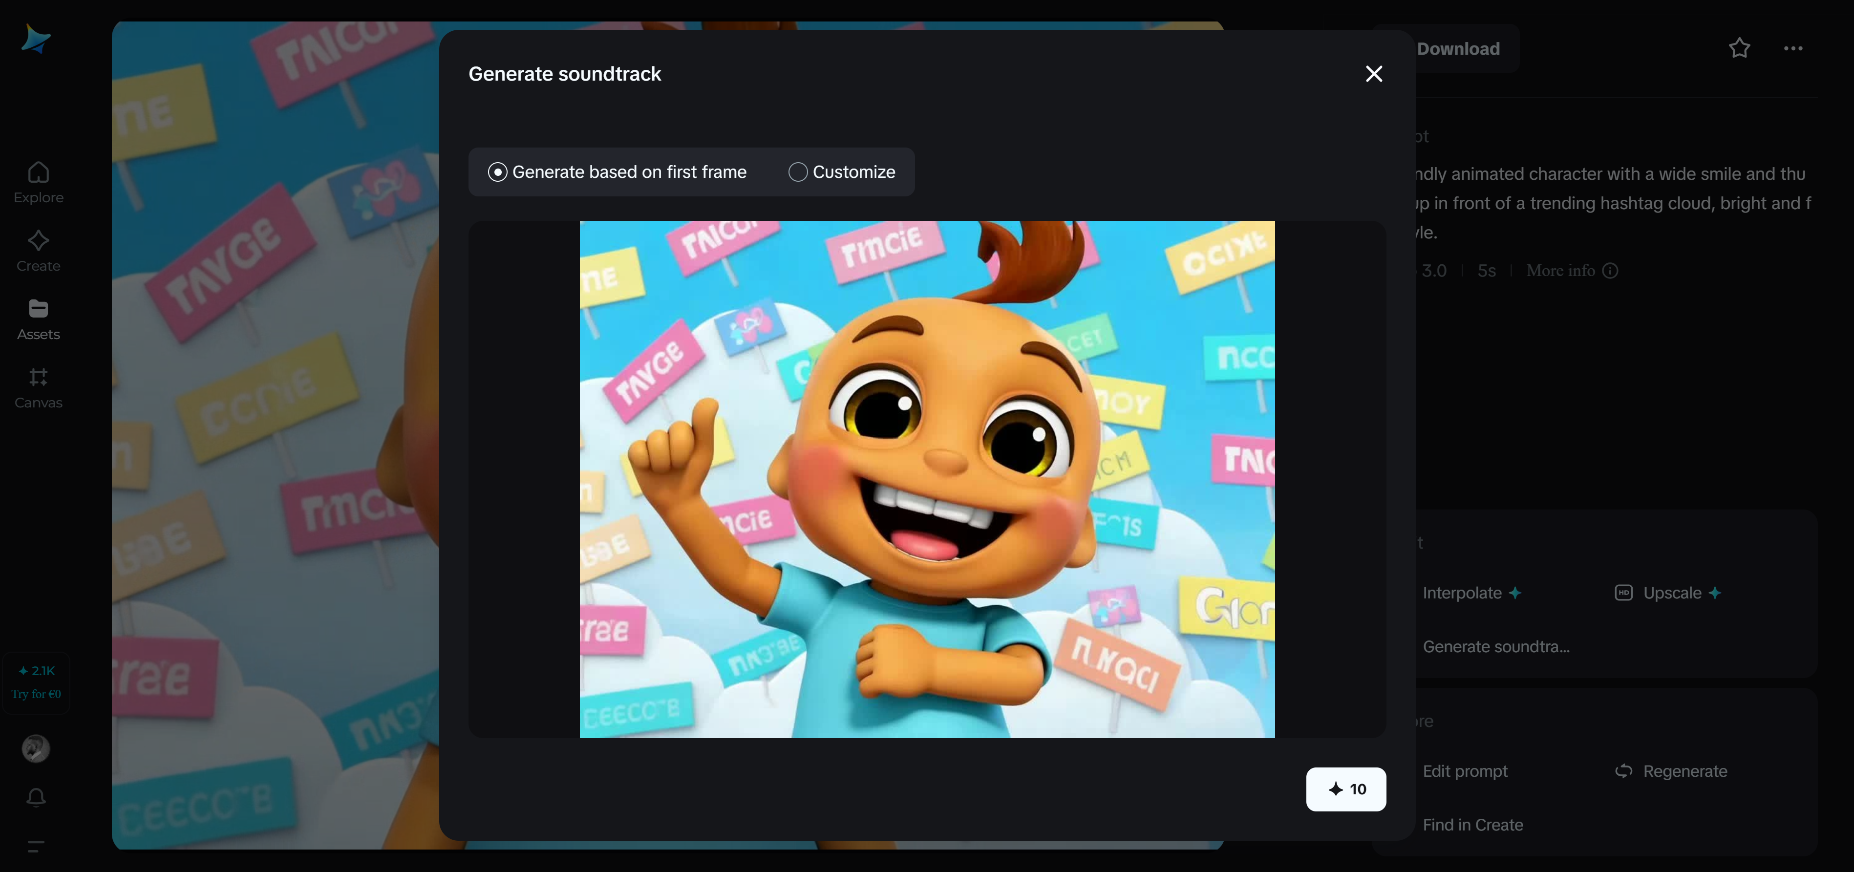Favorite this video with star icon
The width and height of the screenshot is (1854, 872).
[x=1739, y=48]
